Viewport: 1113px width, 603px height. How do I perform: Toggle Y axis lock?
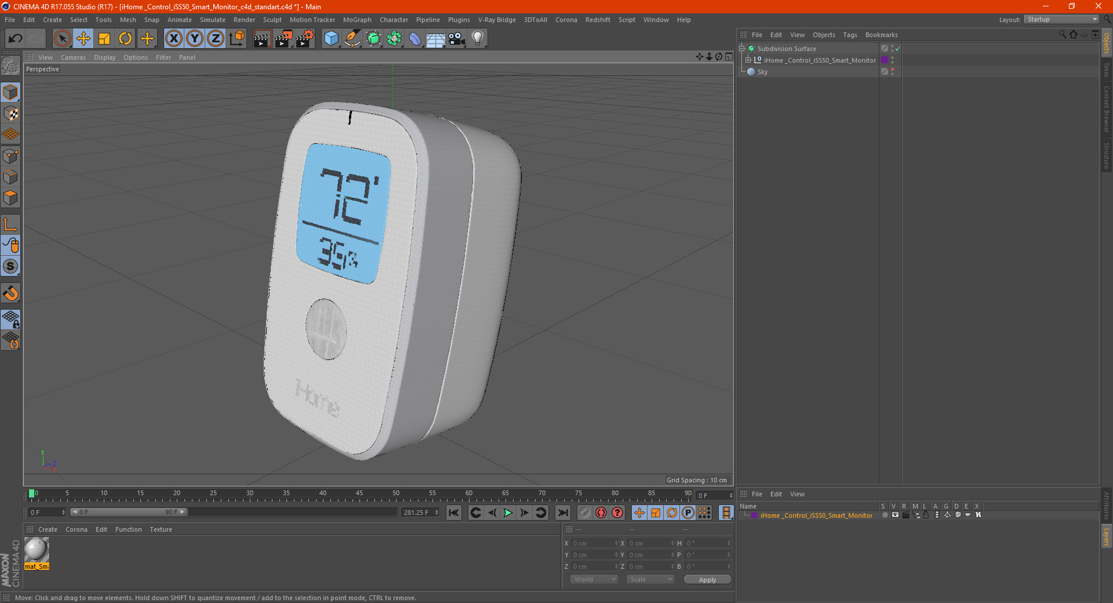click(x=195, y=39)
